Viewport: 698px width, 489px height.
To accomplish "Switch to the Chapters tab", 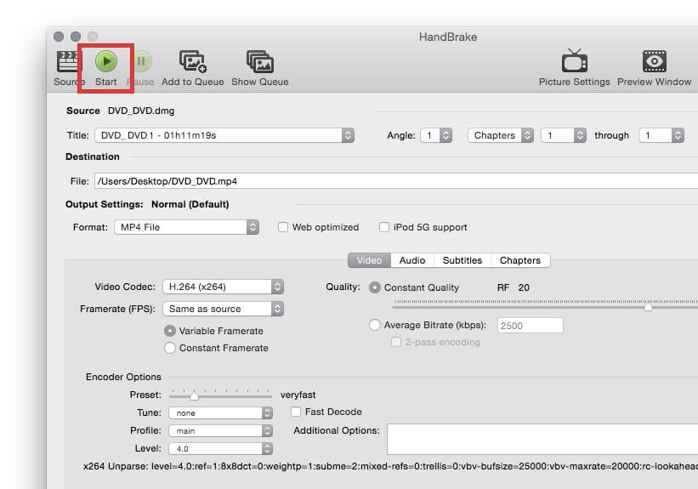I will pyautogui.click(x=520, y=260).
